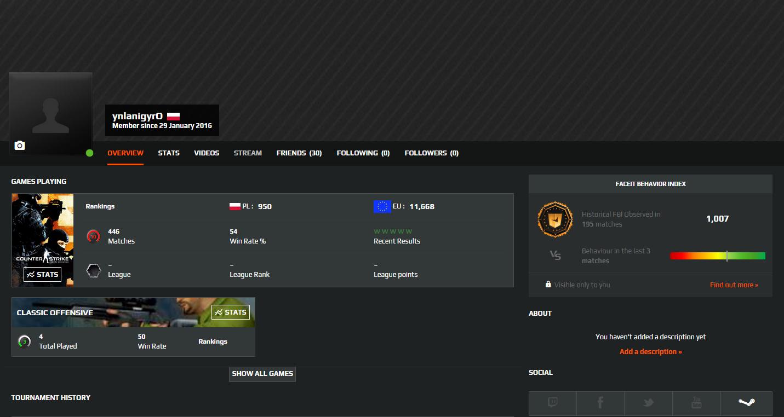Screen dimensions: 784x417
Task: Open the Steam social link icon
Action: pos(746,403)
